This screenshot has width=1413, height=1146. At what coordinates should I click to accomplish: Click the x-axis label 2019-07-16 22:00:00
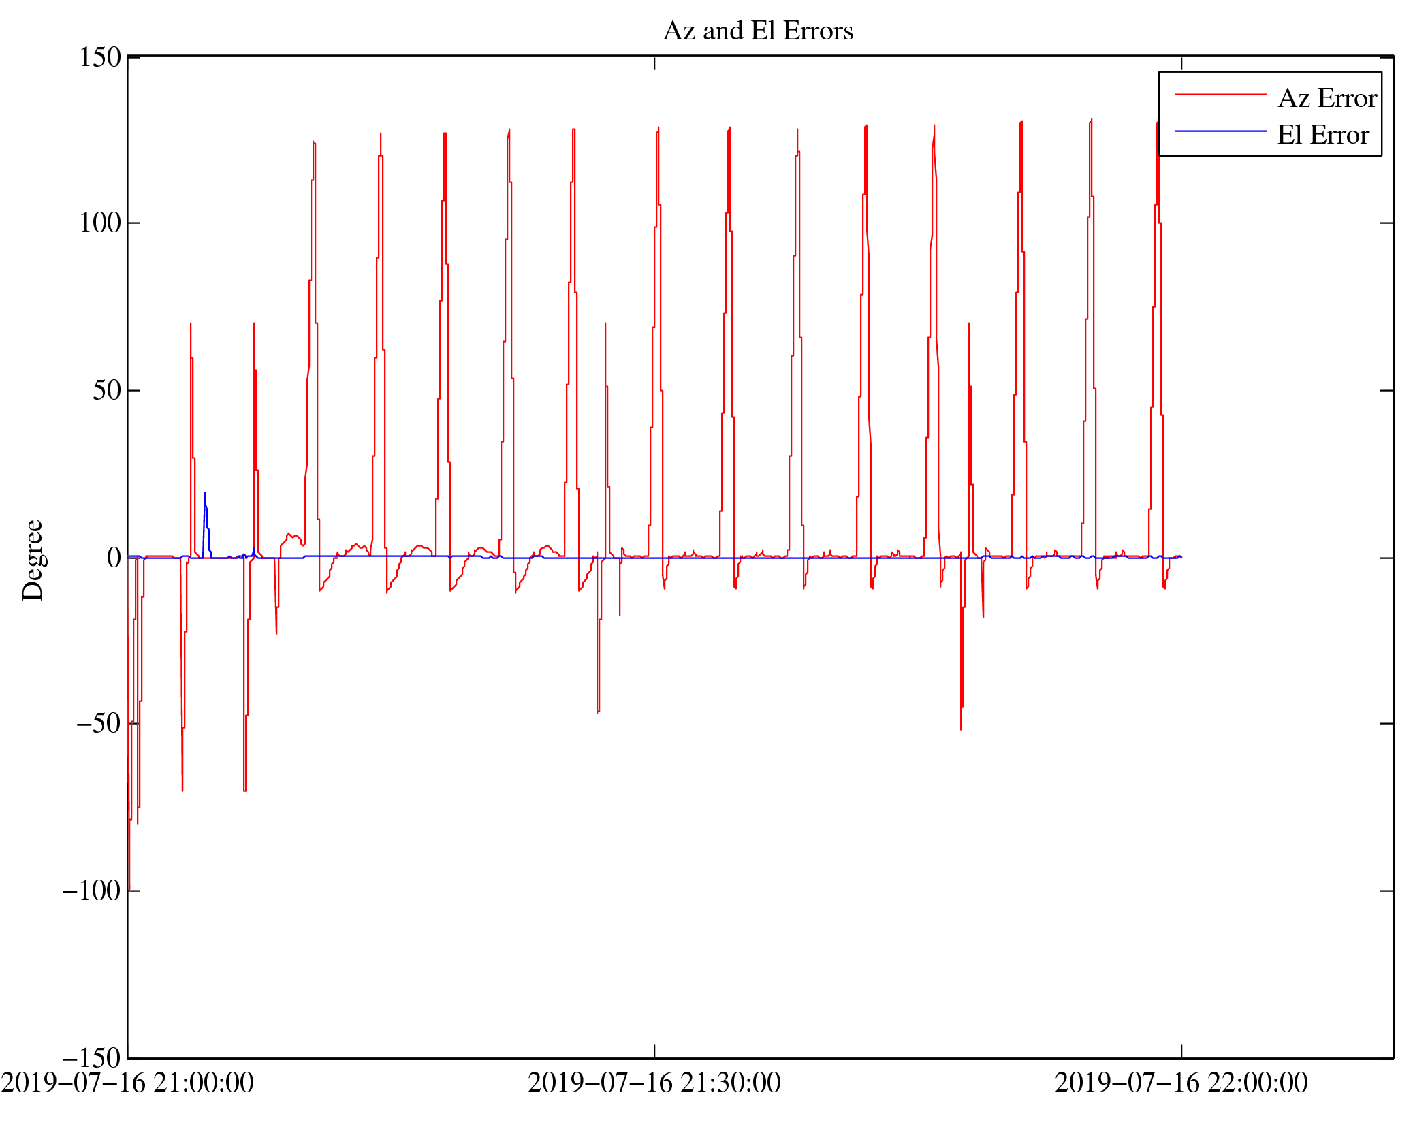[1181, 1083]
